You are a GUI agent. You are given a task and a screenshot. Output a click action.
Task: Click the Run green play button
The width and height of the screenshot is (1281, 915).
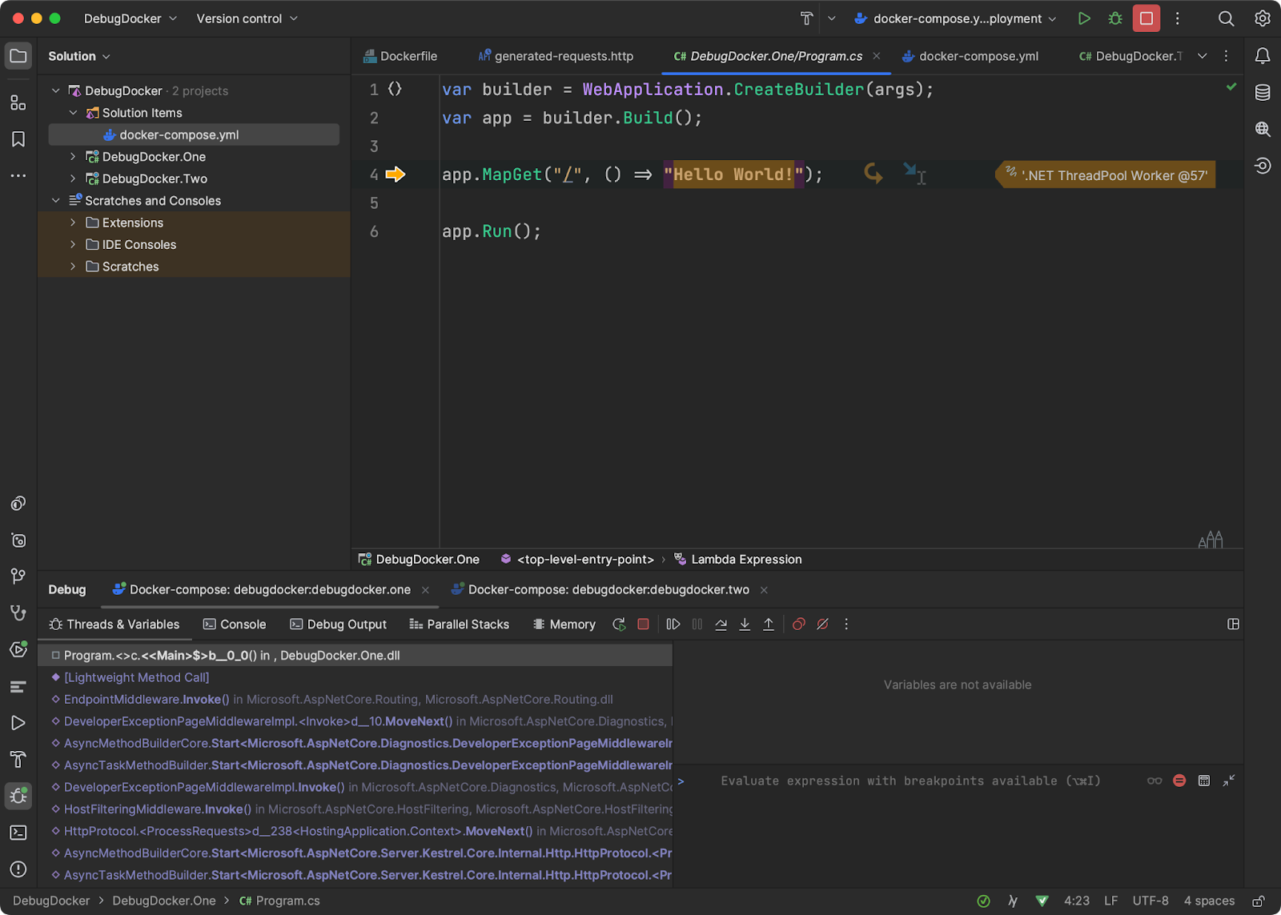[1084, 18]
